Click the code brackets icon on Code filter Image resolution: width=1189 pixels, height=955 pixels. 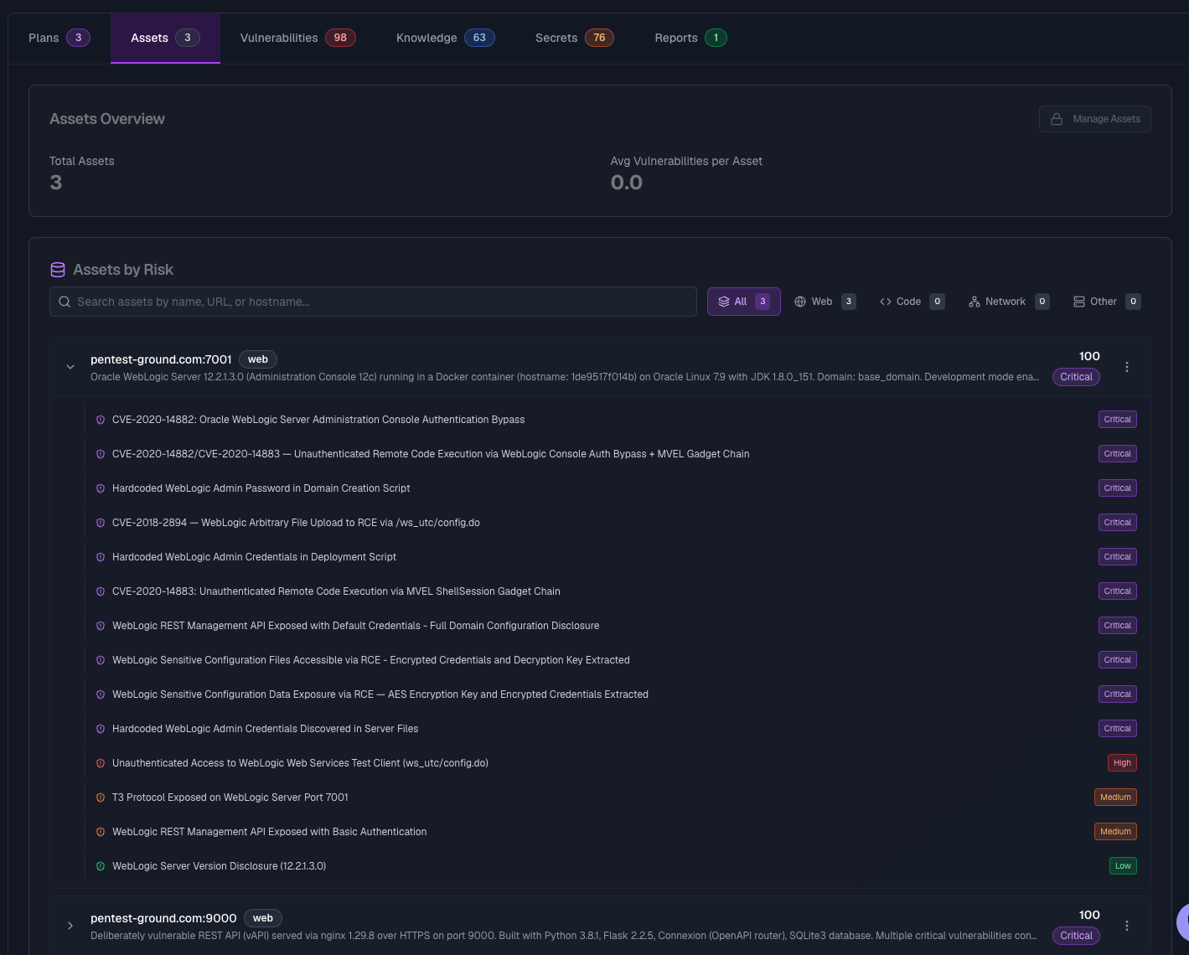click(886, 302)
